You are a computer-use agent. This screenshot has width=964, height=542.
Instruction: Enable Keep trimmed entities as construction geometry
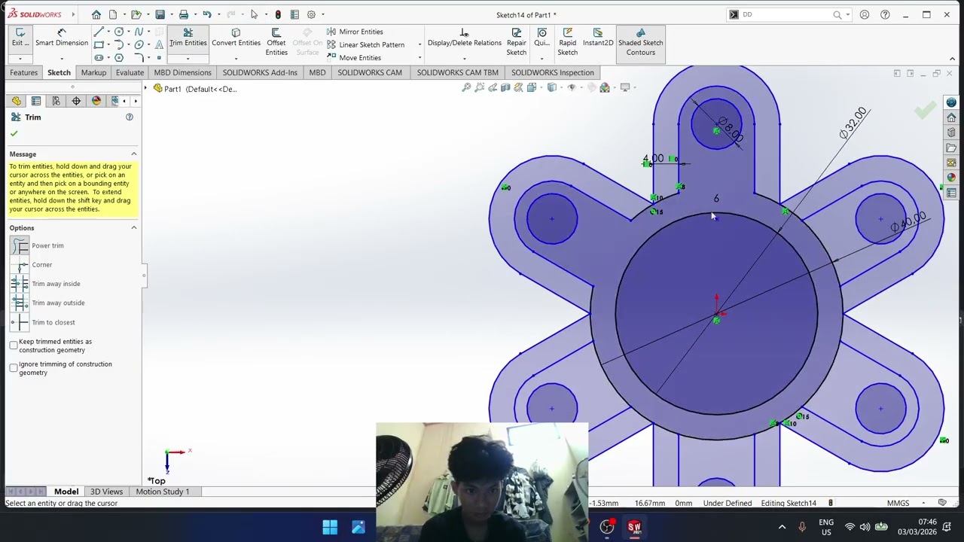[14, 346]
